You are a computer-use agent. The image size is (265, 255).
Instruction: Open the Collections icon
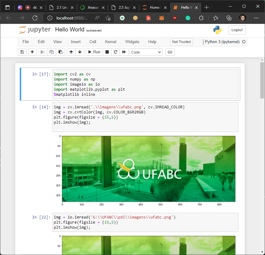tap(229, 18)
